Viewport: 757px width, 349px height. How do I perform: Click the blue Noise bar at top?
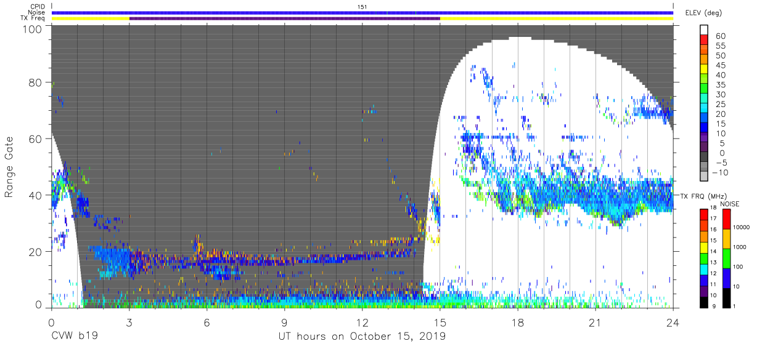tap(362, 12)
